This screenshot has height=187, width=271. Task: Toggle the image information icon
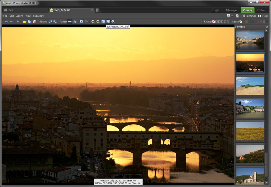click(x=81, y=22)
